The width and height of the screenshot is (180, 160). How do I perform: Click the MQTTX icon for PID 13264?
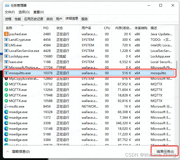tap(6, 90)
